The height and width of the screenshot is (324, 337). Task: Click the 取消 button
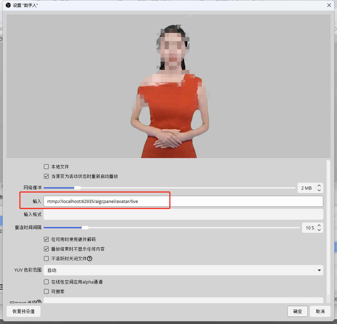[x=320, y=311]
